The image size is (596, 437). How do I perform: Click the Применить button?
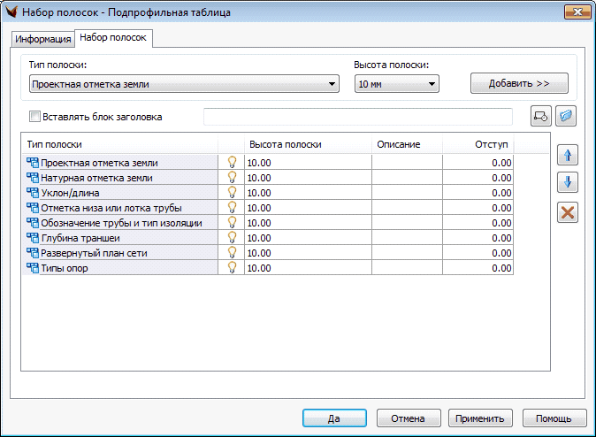481,418
